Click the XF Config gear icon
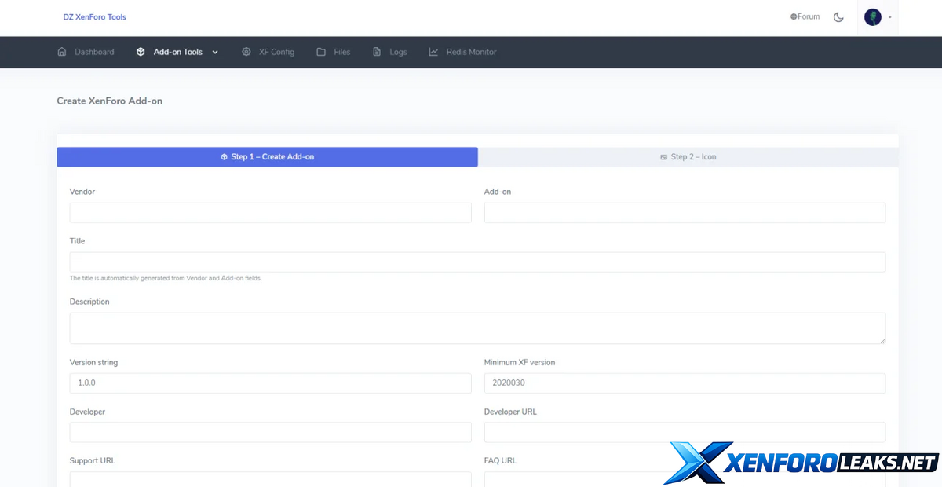Image resolution: width=942 pixels, height=487 pixels. point(246,52)
